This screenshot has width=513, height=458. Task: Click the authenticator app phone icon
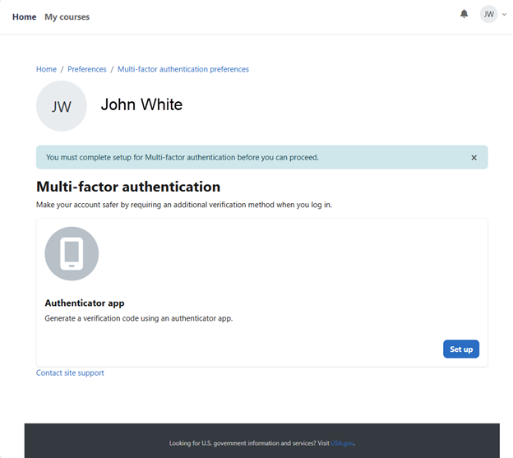tap(72, 253)
